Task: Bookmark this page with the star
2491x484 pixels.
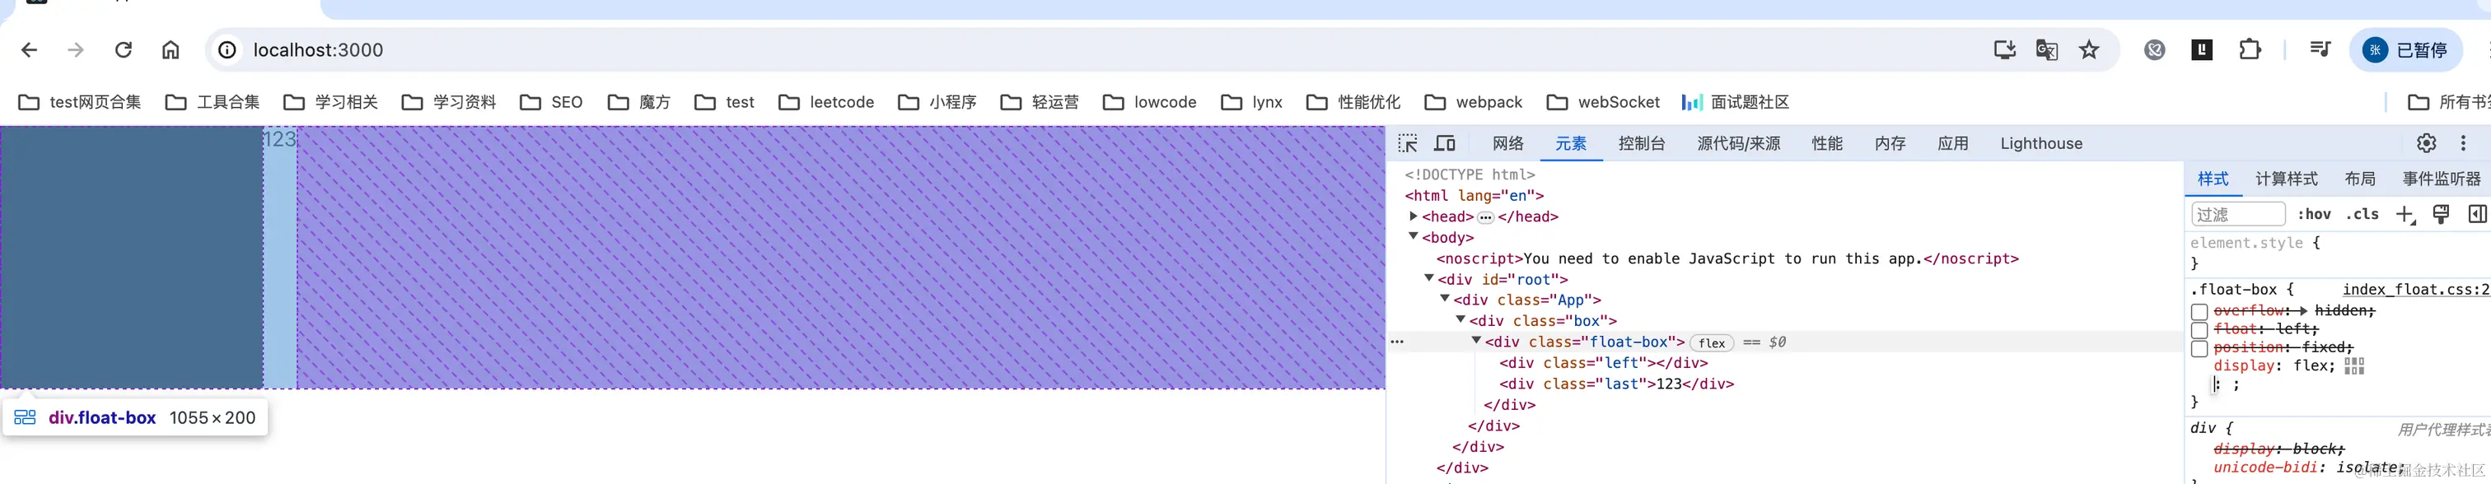Action: point(2090,50)
